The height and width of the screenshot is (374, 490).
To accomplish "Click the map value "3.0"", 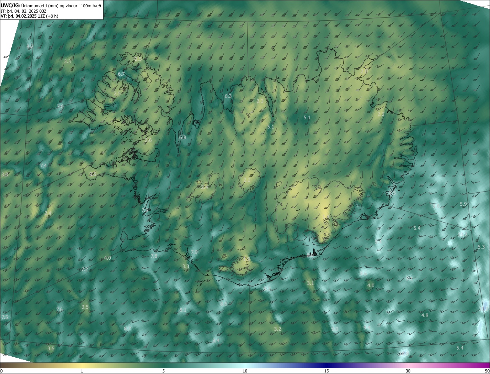I will 5,174.
